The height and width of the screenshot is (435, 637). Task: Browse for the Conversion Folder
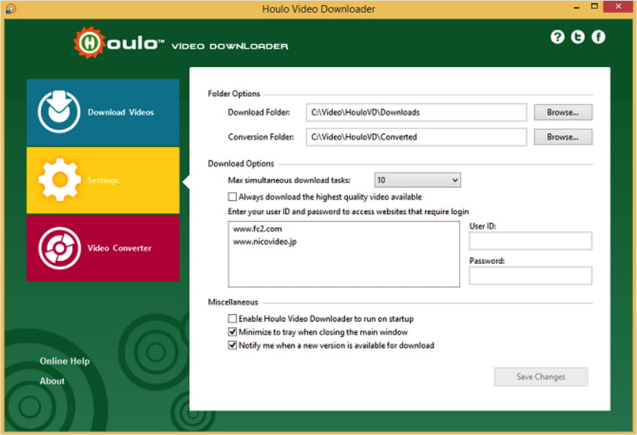pos(563,137)
